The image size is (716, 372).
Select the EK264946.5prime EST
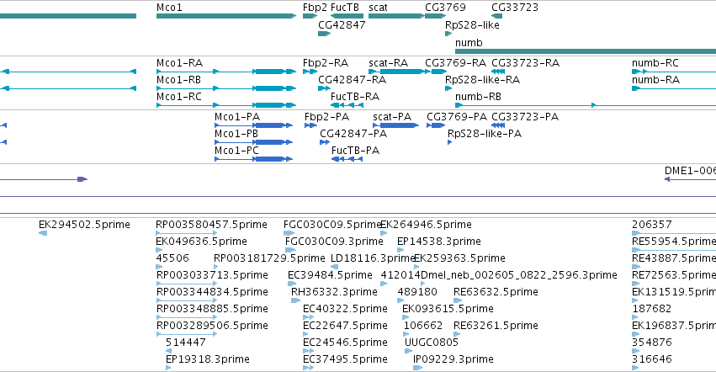[427, 225]
